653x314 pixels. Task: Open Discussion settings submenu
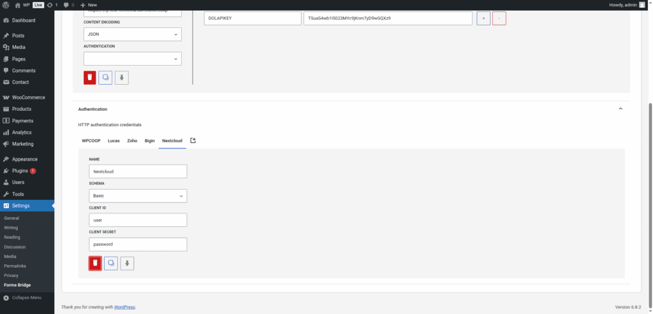coord(15,246)
